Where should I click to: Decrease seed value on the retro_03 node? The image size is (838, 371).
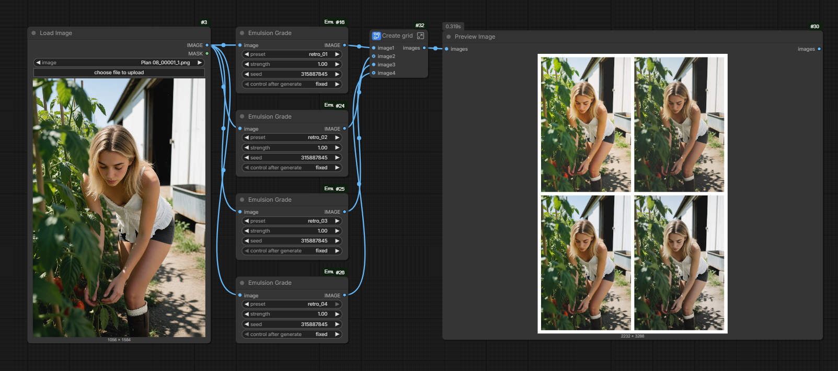(x=247, y=241)
